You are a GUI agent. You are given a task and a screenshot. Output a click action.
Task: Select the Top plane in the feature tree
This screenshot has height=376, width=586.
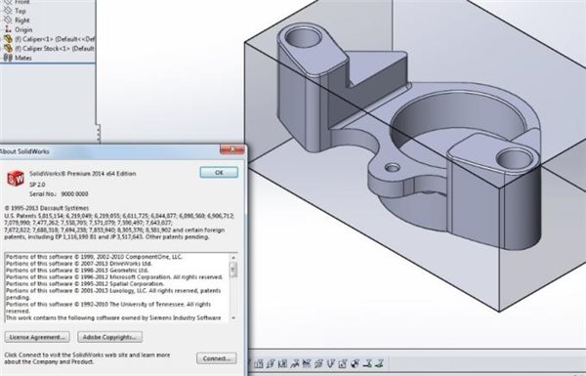click(x=15, y=11)
